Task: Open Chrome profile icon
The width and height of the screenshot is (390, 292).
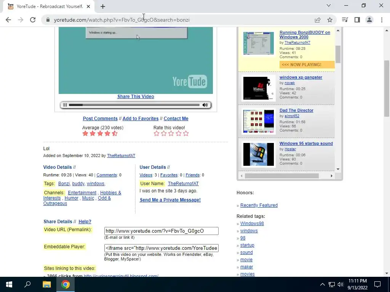Action: (x=369, y=20)
